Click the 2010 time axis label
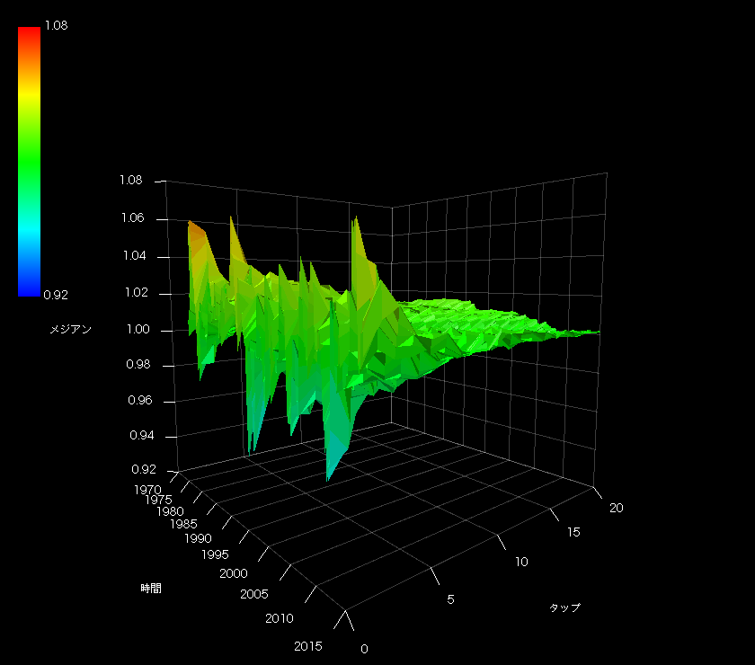Image resolution: width=755 pixels, height=665 pixels. pos(280,618)
